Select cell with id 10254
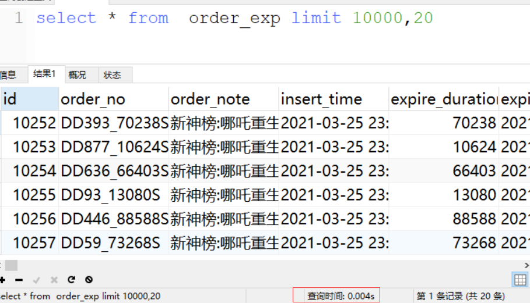 point(30,171)
